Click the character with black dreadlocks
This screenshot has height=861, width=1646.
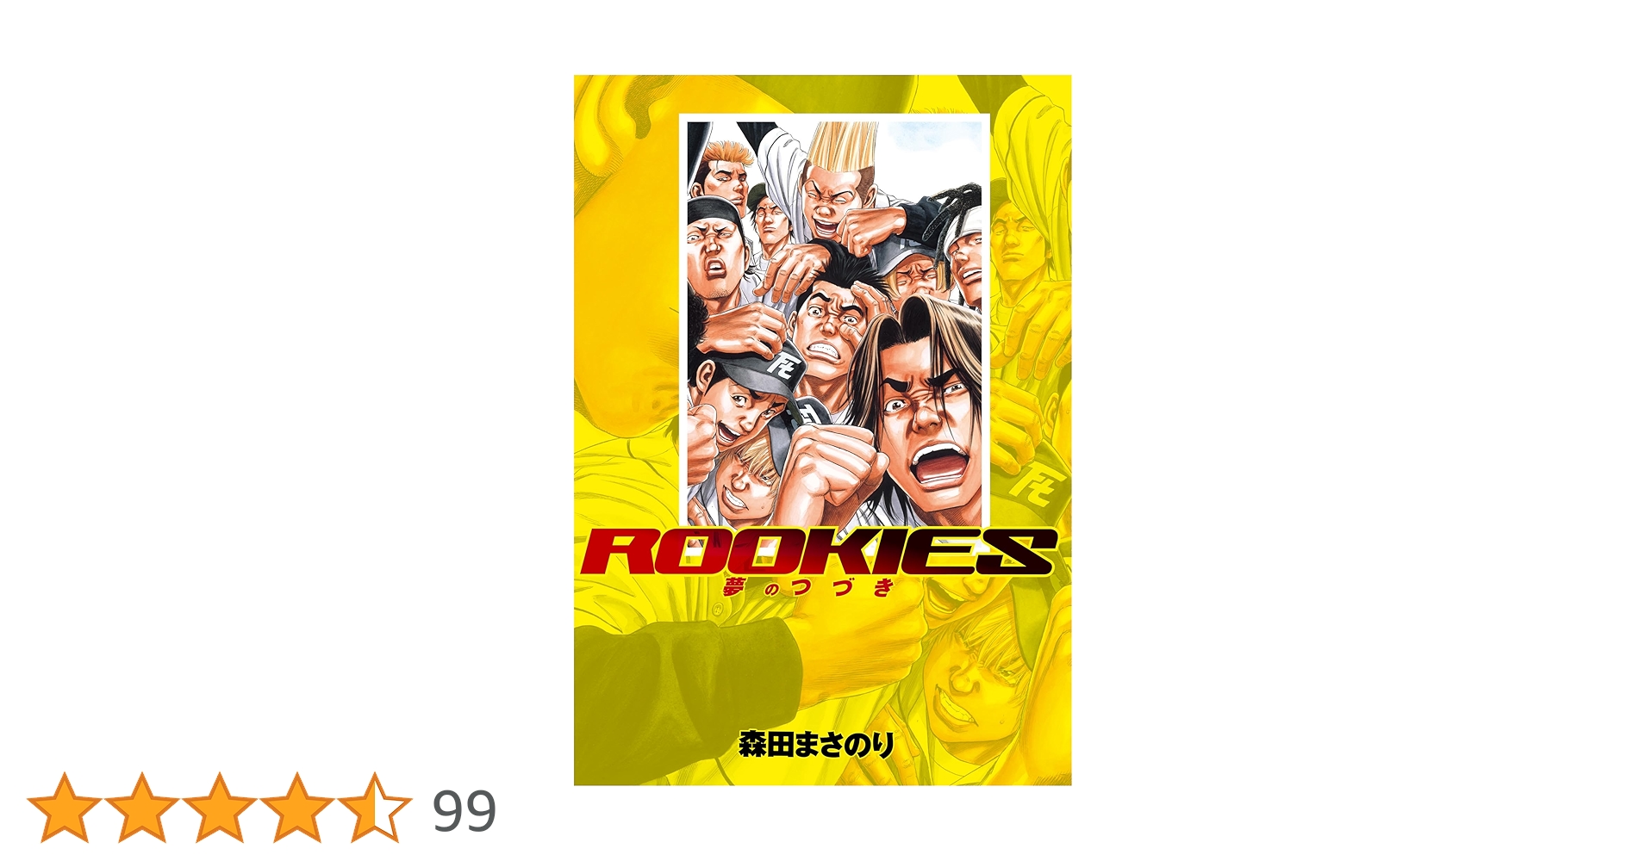click(958, 237)
